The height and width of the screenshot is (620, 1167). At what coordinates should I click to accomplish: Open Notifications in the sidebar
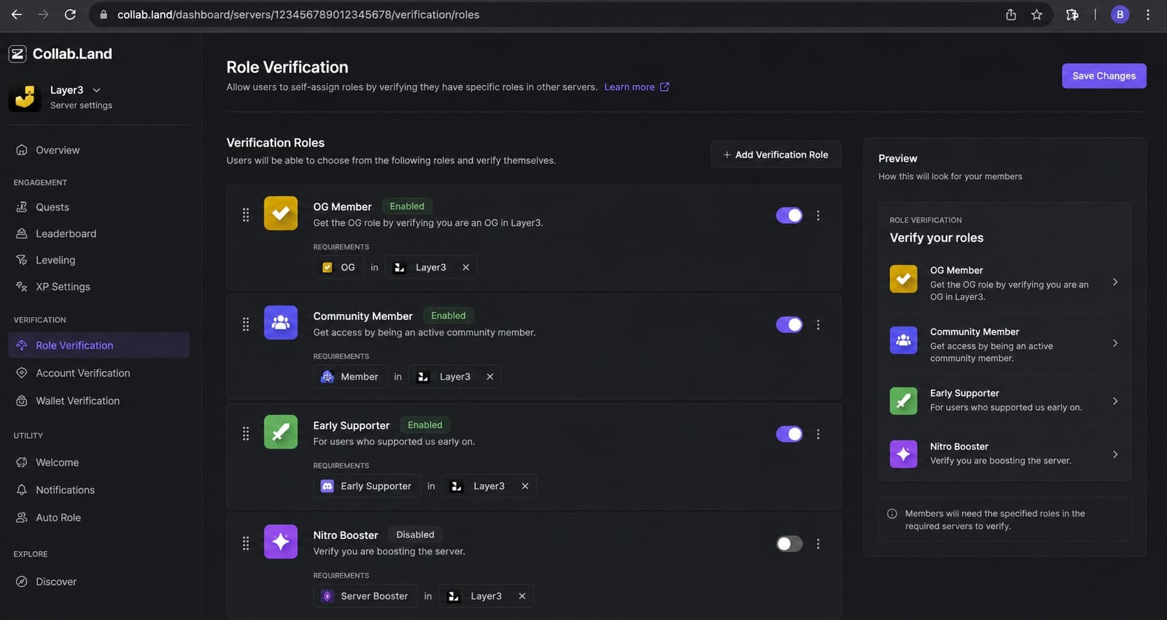(99, 490)
